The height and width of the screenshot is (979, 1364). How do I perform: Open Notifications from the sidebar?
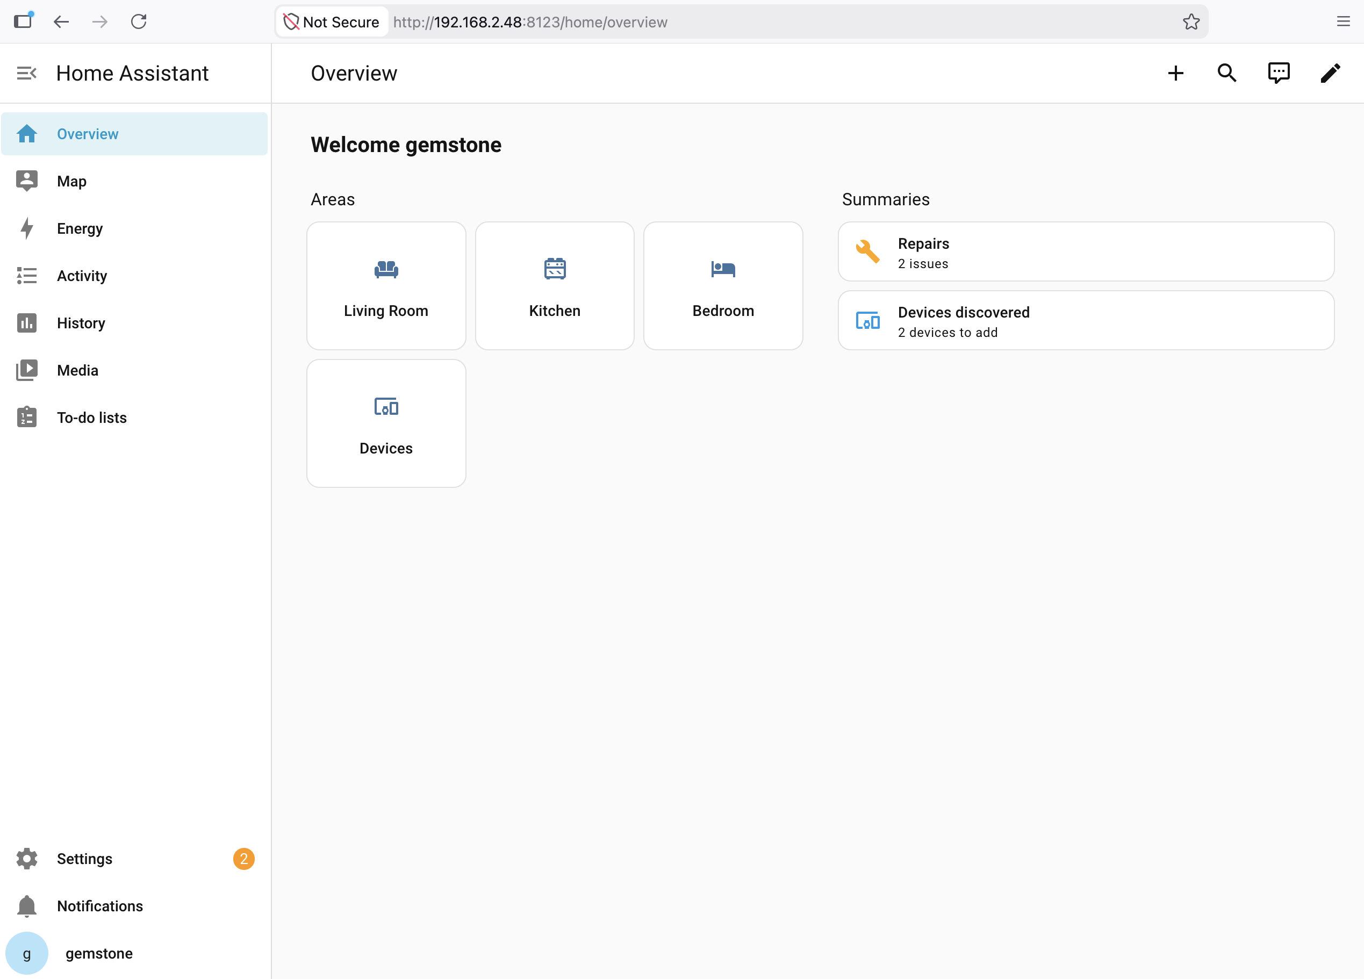134,906
